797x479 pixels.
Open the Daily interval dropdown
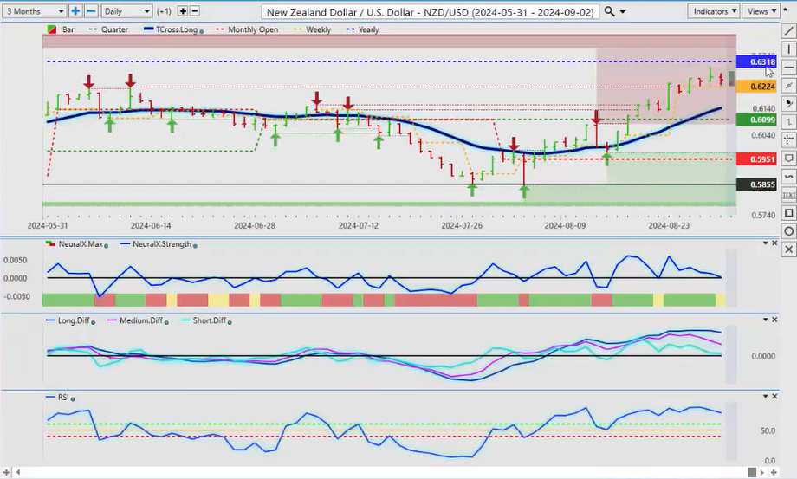[x=126, y=11]
